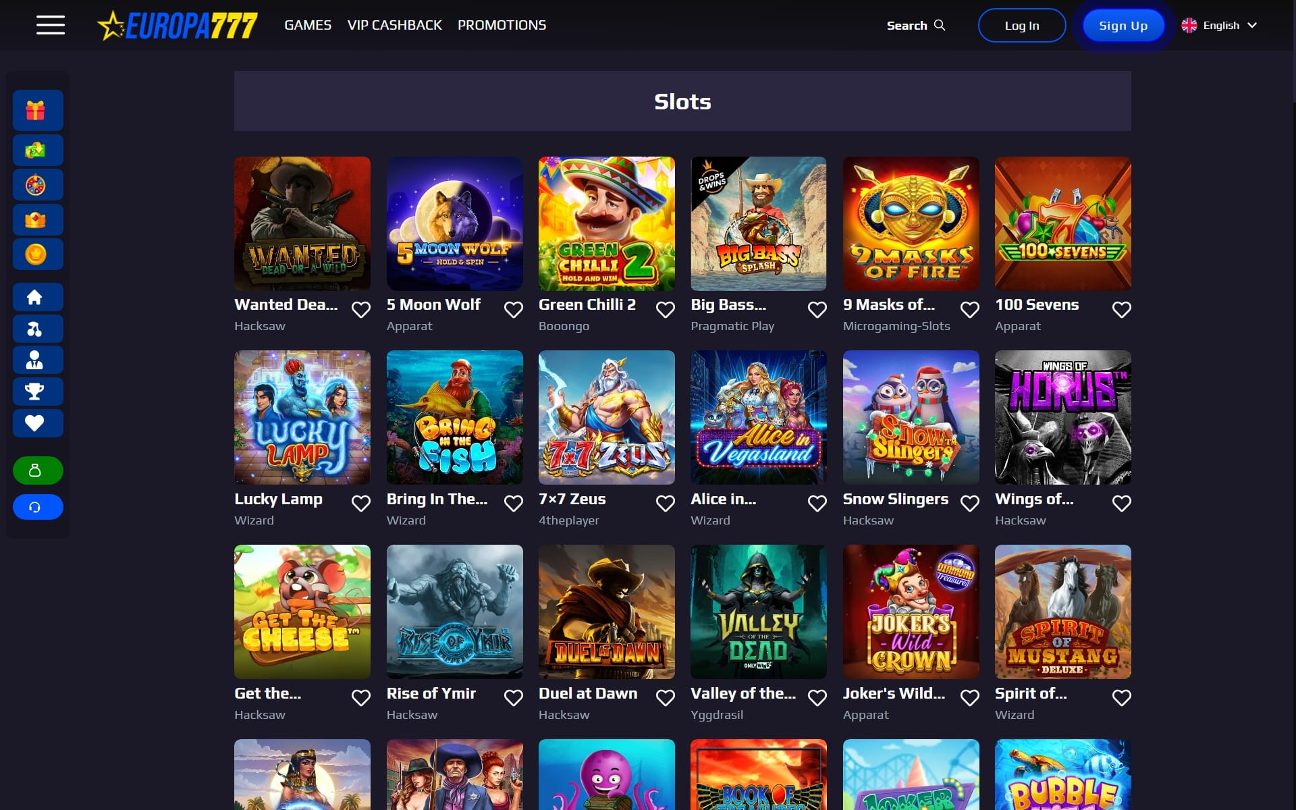Screen dimensions: 1296x810
Task: Open the Search field
Action: click(916, 25)
